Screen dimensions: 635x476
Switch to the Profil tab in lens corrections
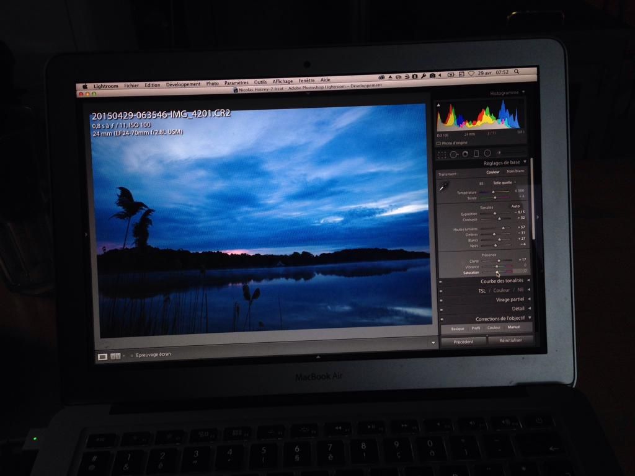coord(476,328)
